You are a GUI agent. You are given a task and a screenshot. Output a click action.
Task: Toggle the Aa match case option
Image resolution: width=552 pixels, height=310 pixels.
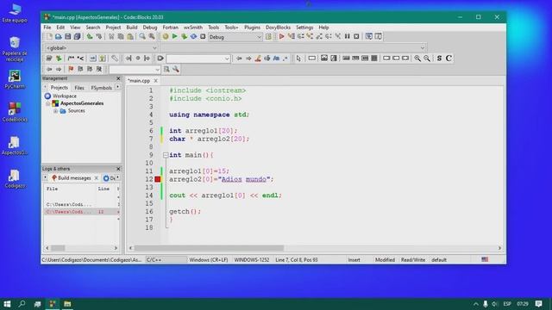[276, 59]
